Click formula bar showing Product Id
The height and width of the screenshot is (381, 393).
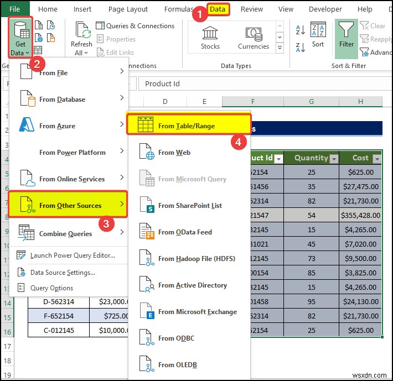pos(265,83)
